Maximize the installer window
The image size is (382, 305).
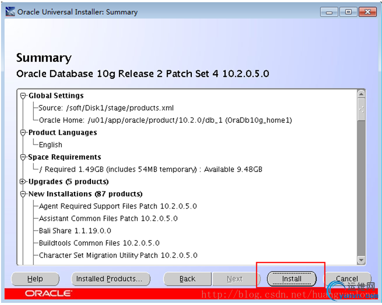348,12
